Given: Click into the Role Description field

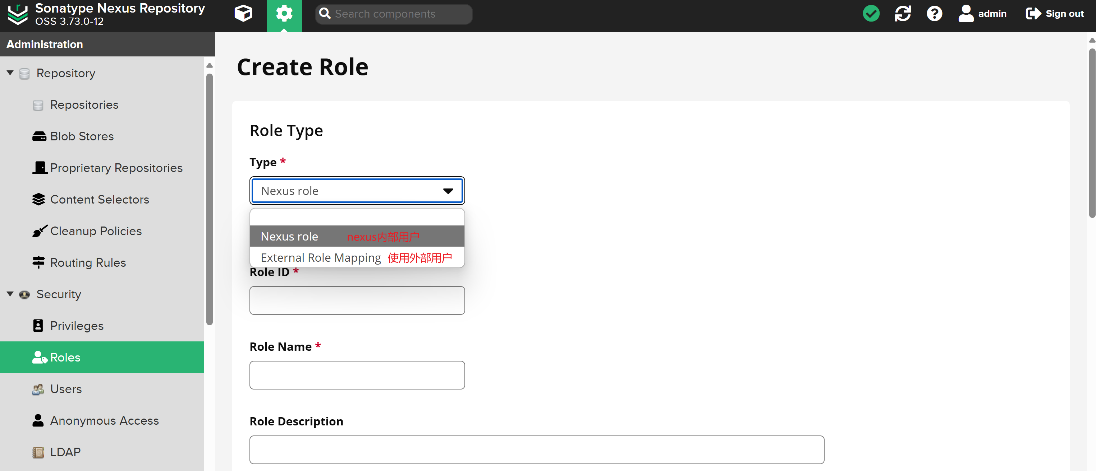Looking at the screenshot, I should coord(537,450).
